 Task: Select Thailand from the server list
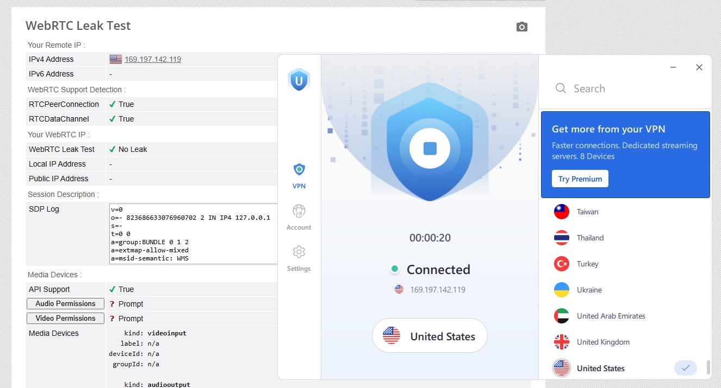(x=625, y=238)
